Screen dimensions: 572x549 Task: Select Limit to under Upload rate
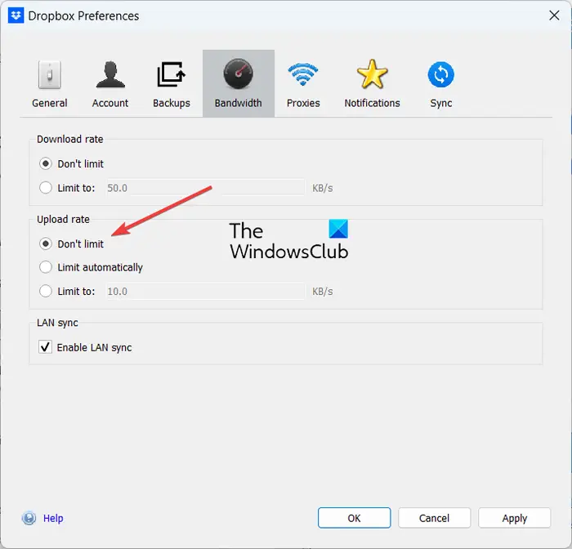point(46,291)
